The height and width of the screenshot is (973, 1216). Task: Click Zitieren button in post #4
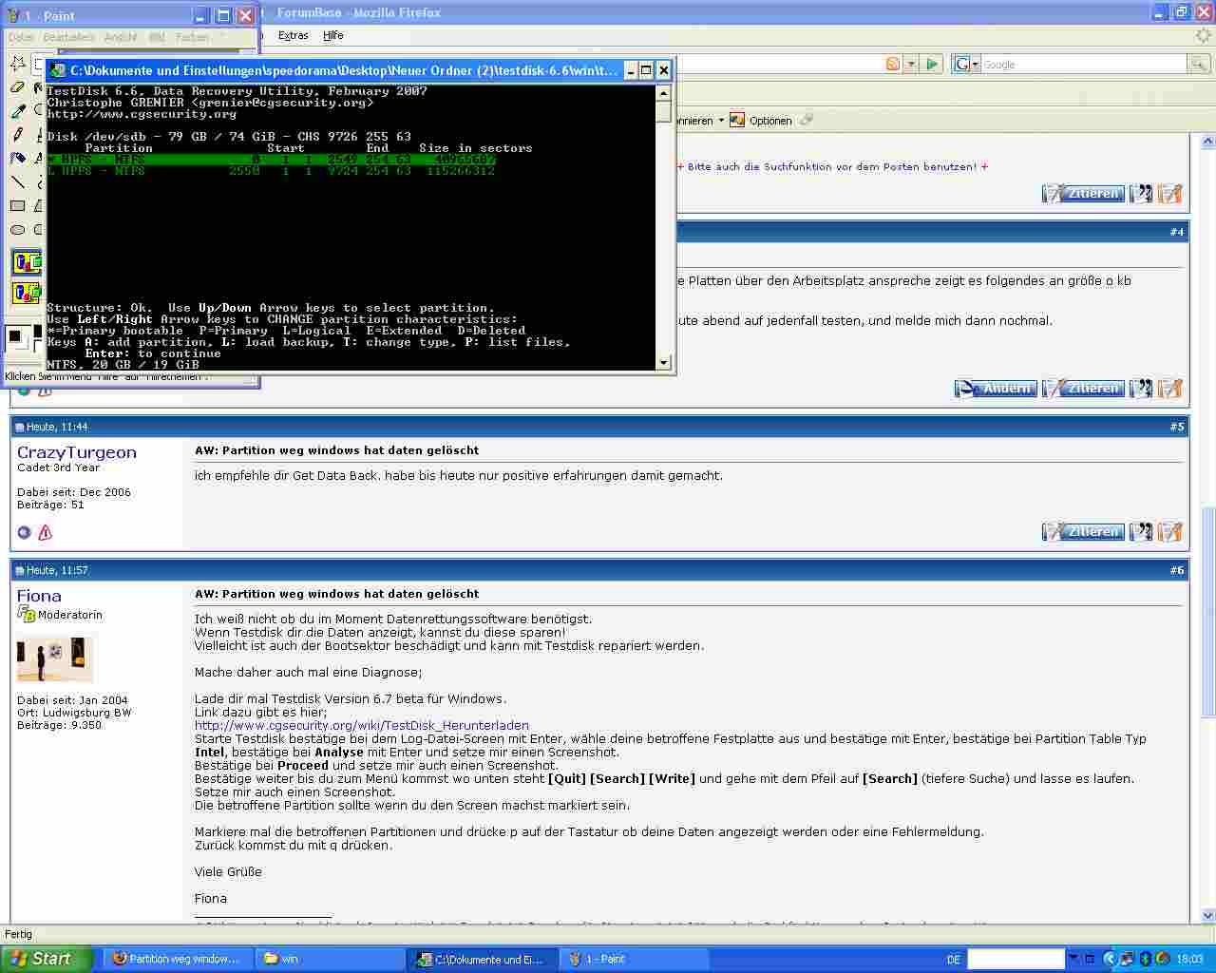tap(1083, 388)
